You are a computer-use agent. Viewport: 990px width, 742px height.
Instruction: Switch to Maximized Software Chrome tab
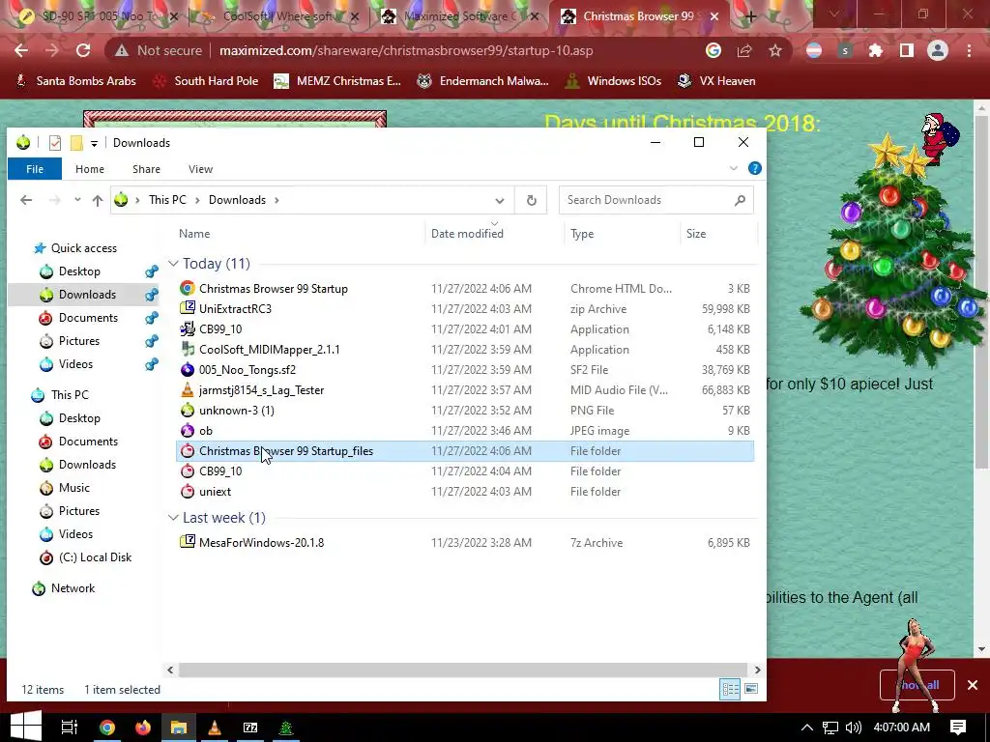click(x=461, y=16)
